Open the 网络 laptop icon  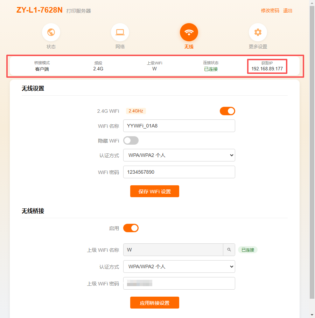point(120,32)
